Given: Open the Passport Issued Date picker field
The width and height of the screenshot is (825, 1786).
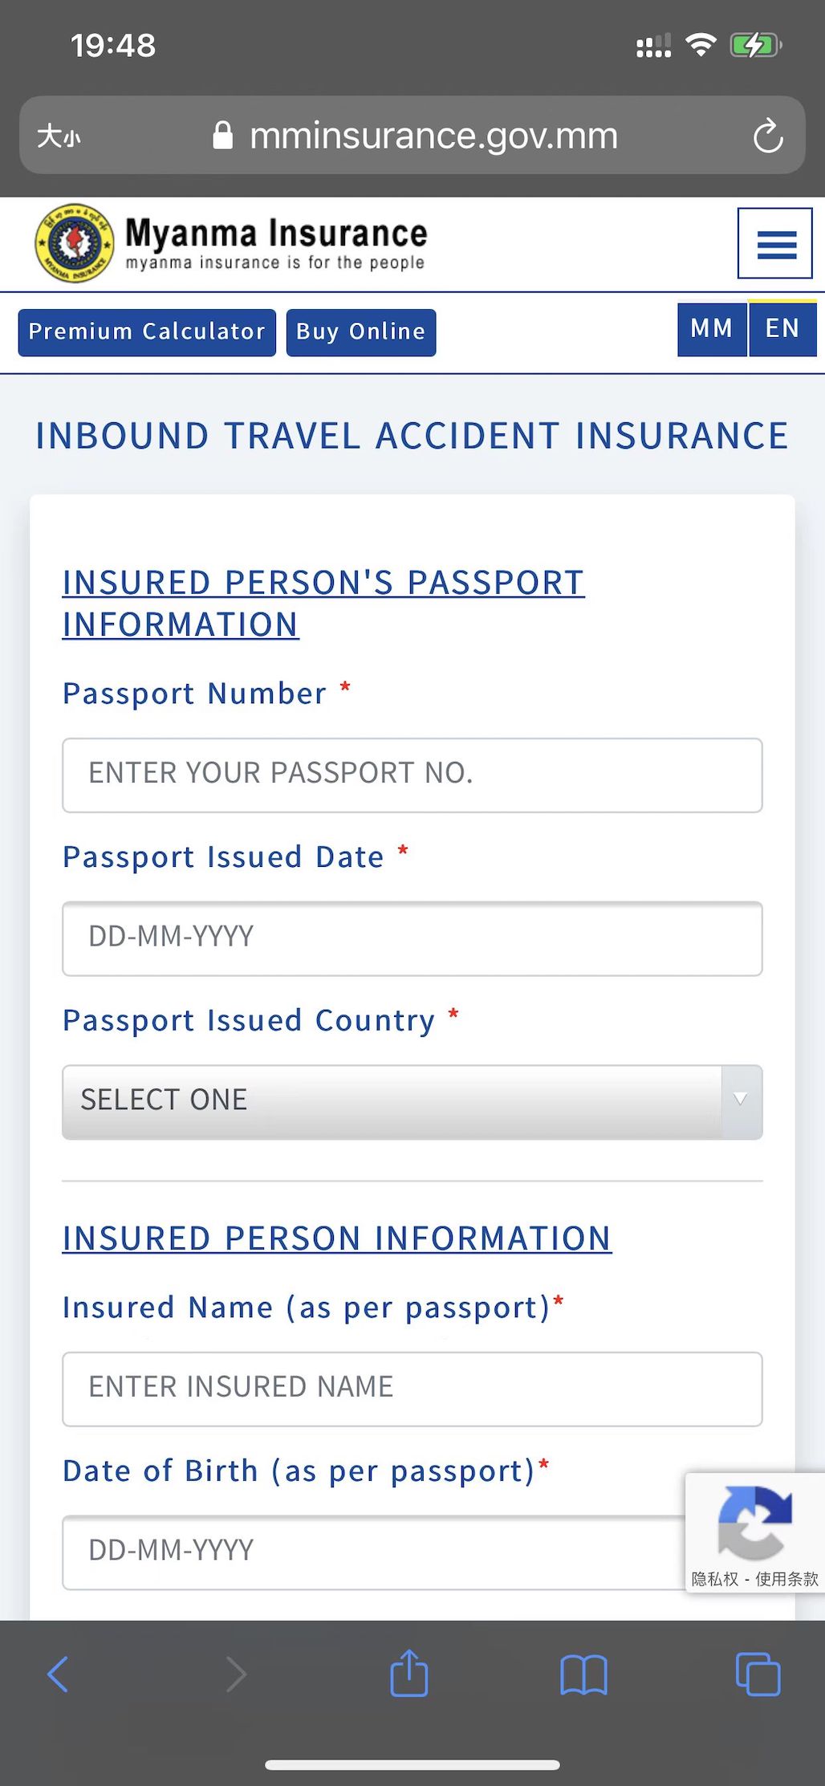Looking at the screenshot, I should [412, 938].
